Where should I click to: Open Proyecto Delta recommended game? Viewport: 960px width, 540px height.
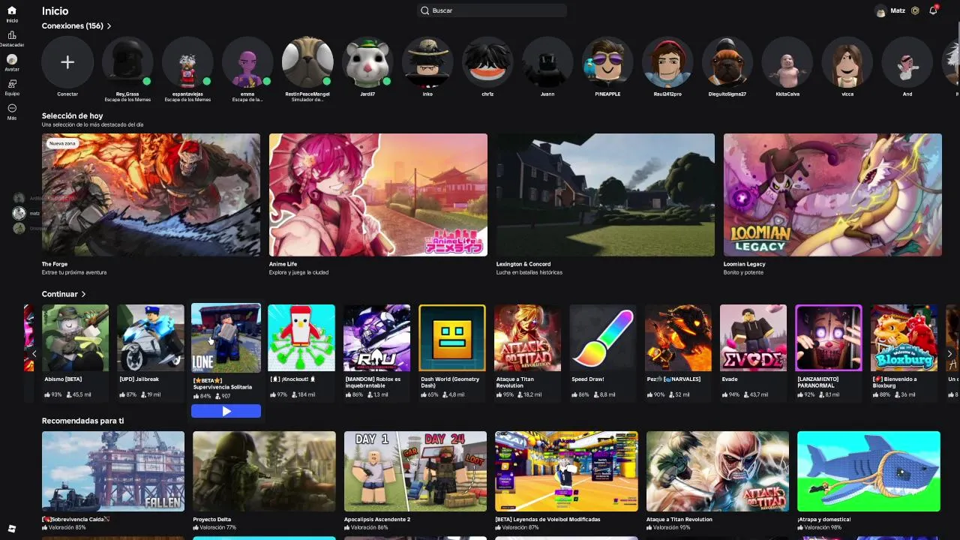point(264,471)
